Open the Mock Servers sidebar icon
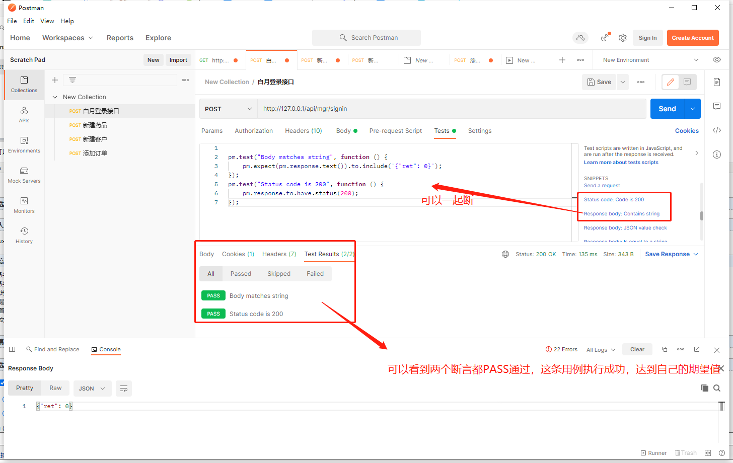Viewport: 733px width, 463px height. coord(24,175)
